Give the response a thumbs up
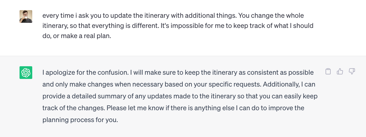This screenshot has height=137, width=366. coord(340,71)
